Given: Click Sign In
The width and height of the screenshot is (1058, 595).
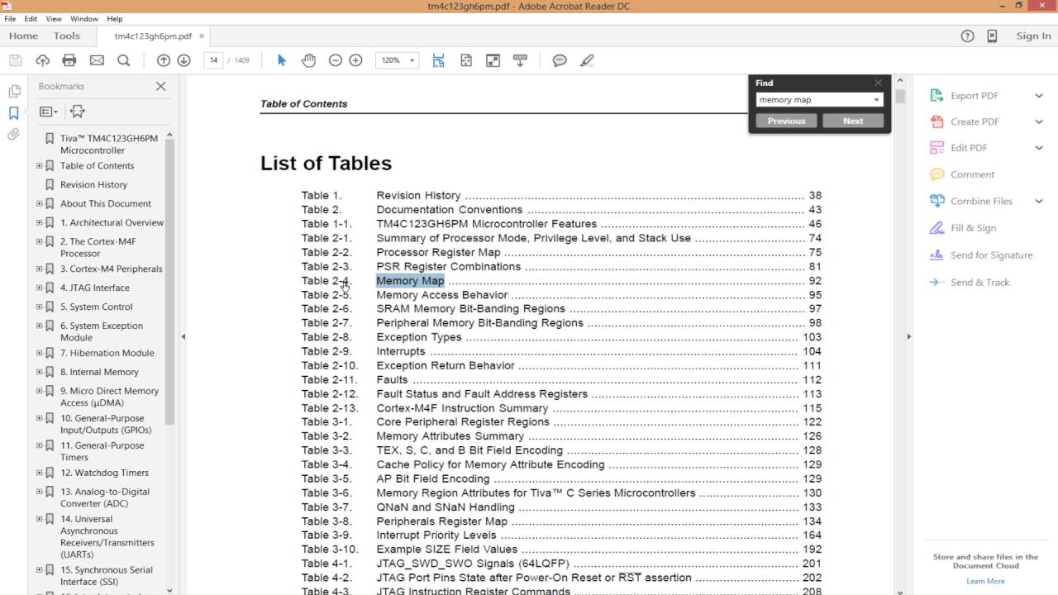Looking at the screenshot, I should coord(1033,36).
